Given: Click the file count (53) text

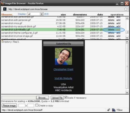Looking at the screenshot, I should (46, 14).
